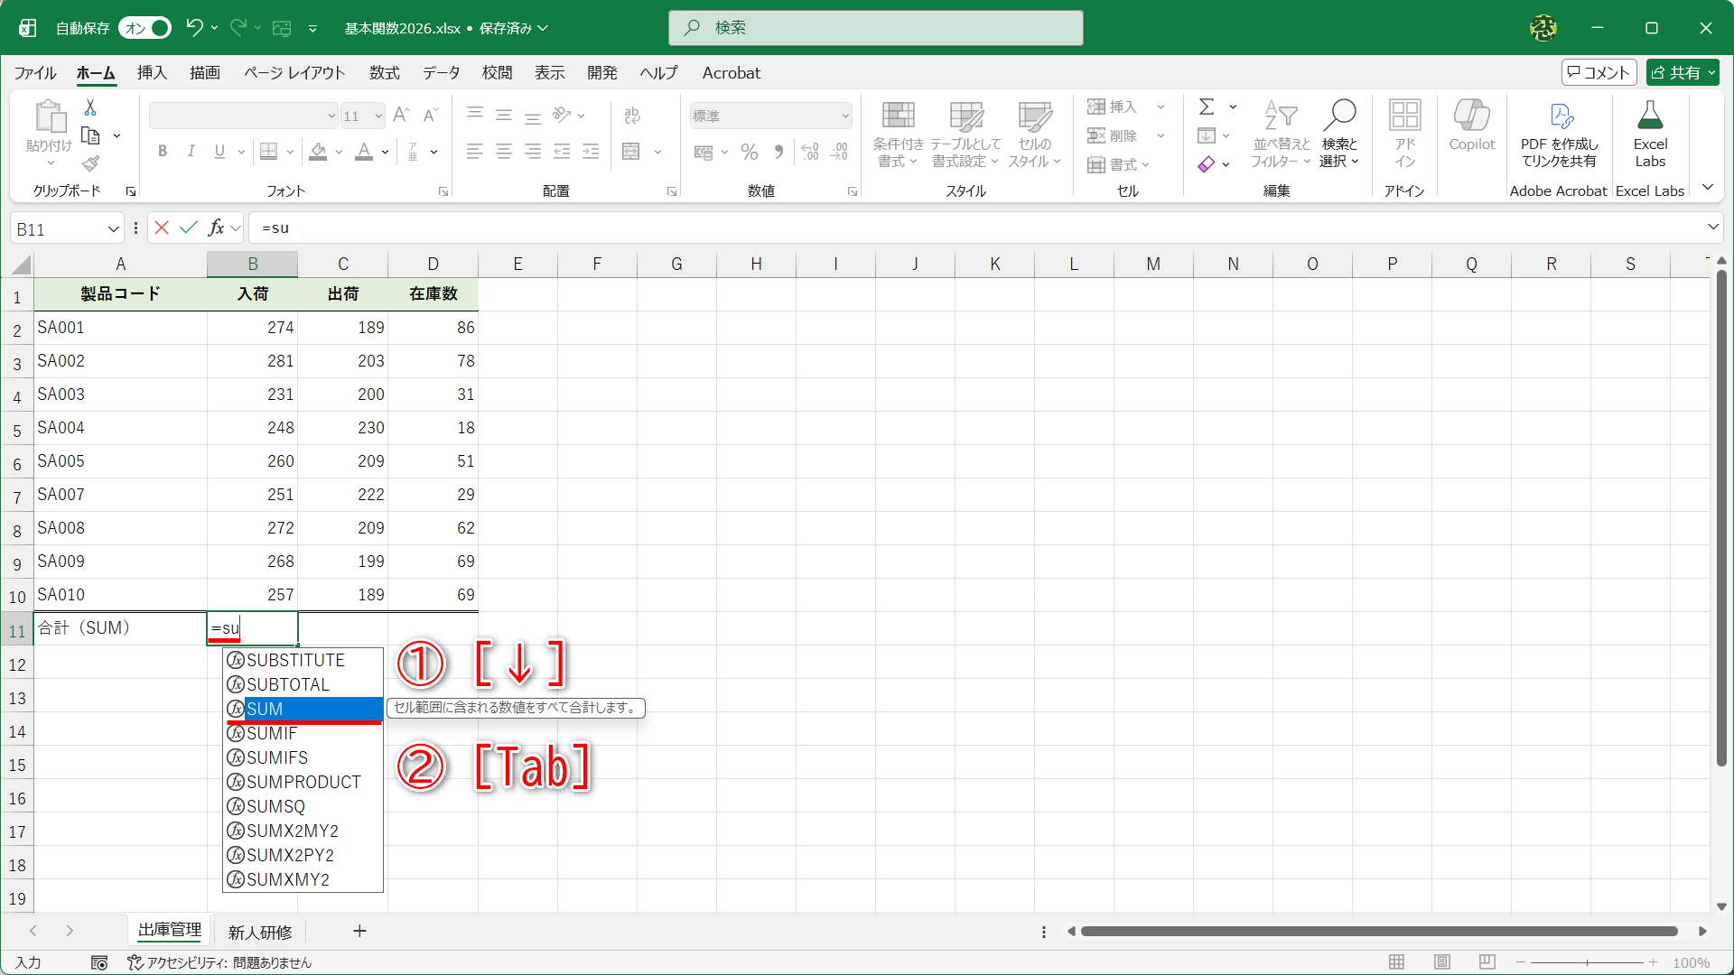
Task: Open the Data ribbon tab
Action: tap(441, 73)
